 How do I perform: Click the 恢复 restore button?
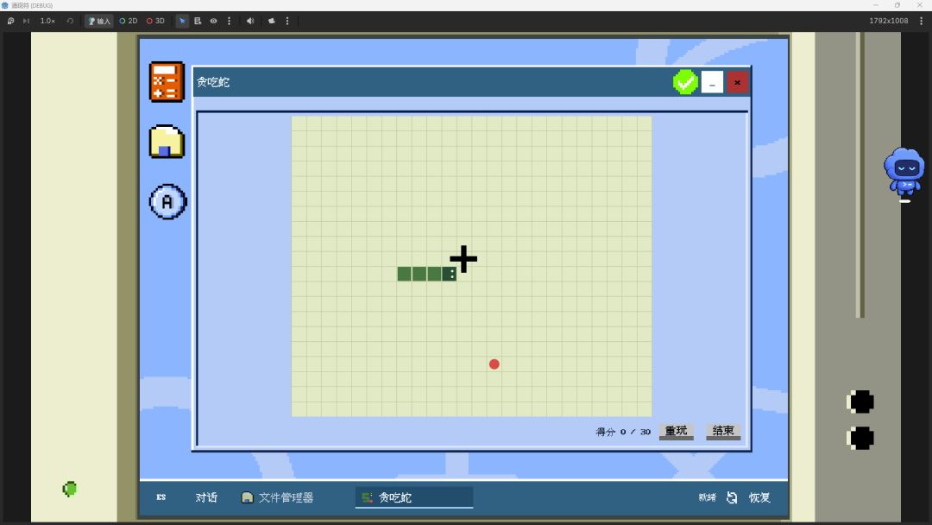pos(759,497)
